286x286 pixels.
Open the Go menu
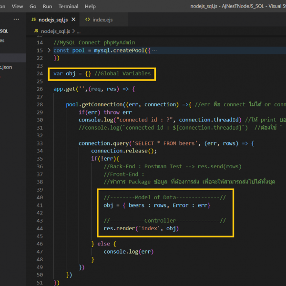(x=33, y=7)
